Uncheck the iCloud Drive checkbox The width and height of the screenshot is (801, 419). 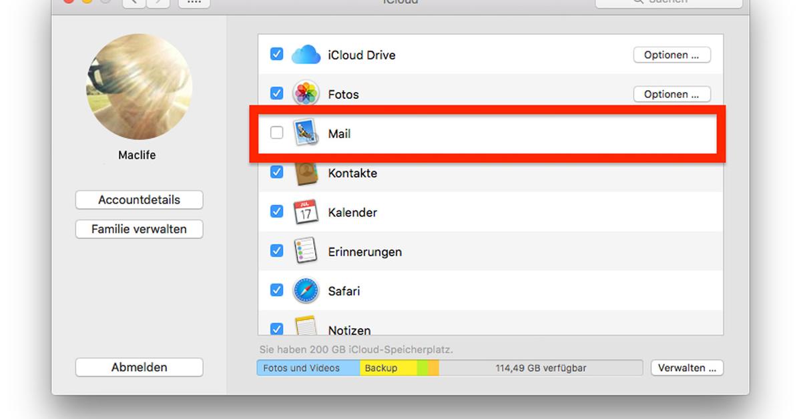[276, 54]
